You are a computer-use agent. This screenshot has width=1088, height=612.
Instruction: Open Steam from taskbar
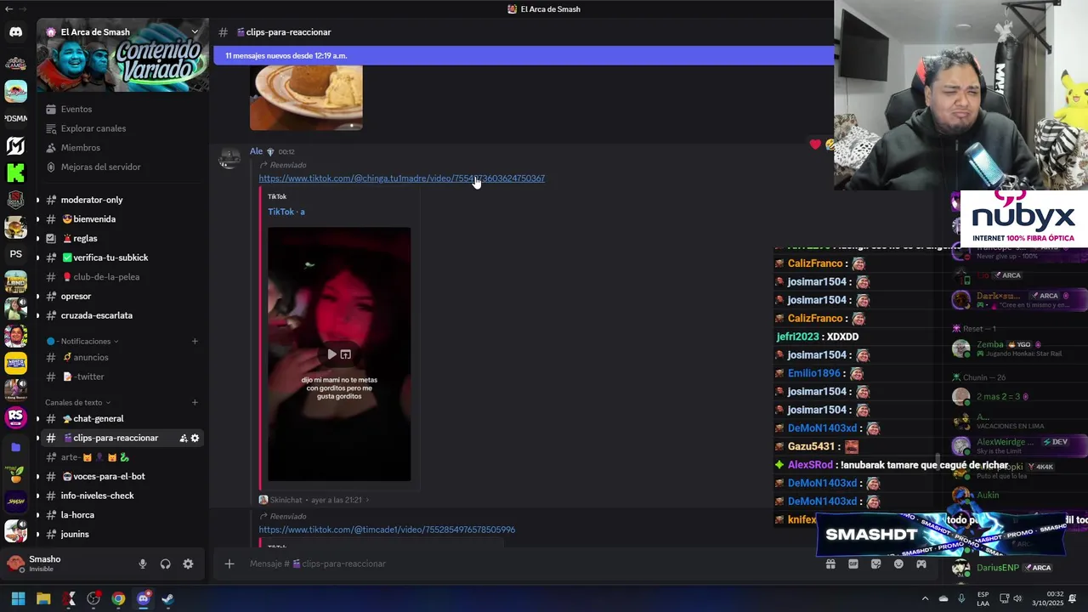(168, 598)
